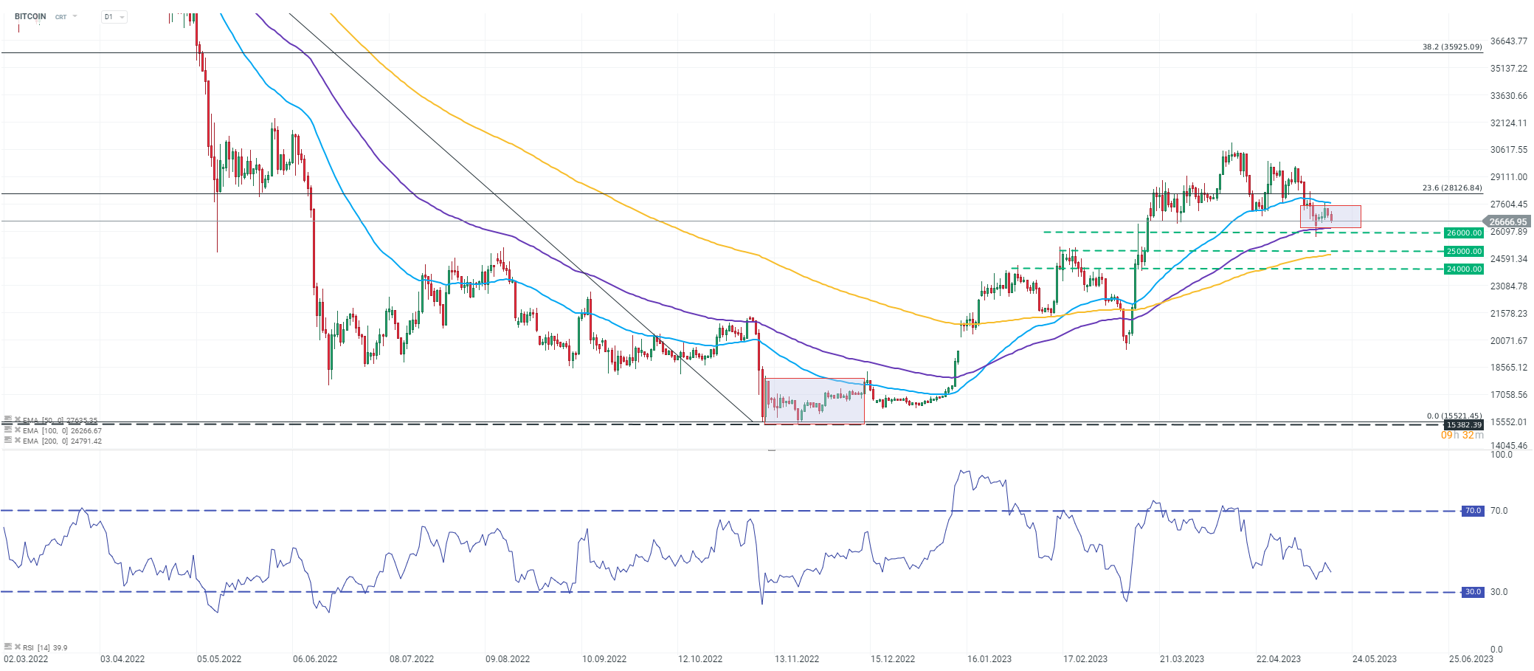This screenshot has width=1534, height=671.
Task: Click the 30617.55 price axis value
Action: (1509, 150)
